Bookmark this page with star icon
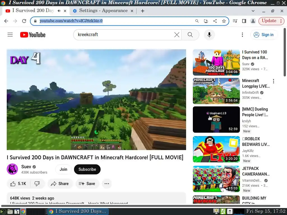The image size is (287, 215). (224, 21)
